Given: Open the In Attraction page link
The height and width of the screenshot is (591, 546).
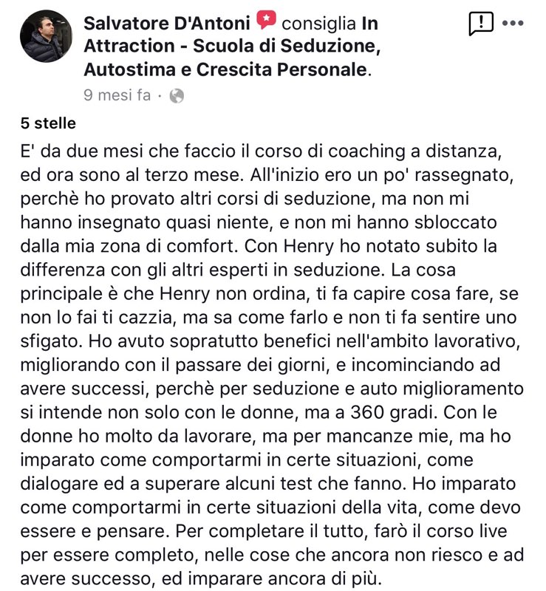Looking at the screenshot, I should coord(232,47).
